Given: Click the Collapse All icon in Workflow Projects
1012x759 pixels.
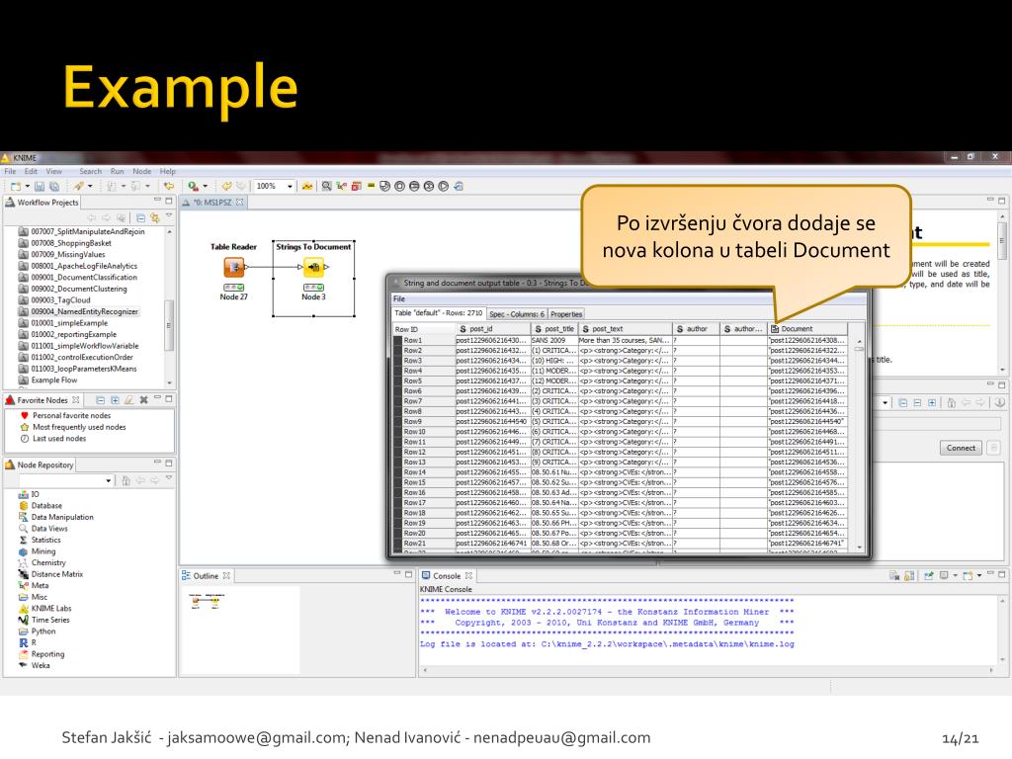Looking at the screenshot, I should coord(140,218).
